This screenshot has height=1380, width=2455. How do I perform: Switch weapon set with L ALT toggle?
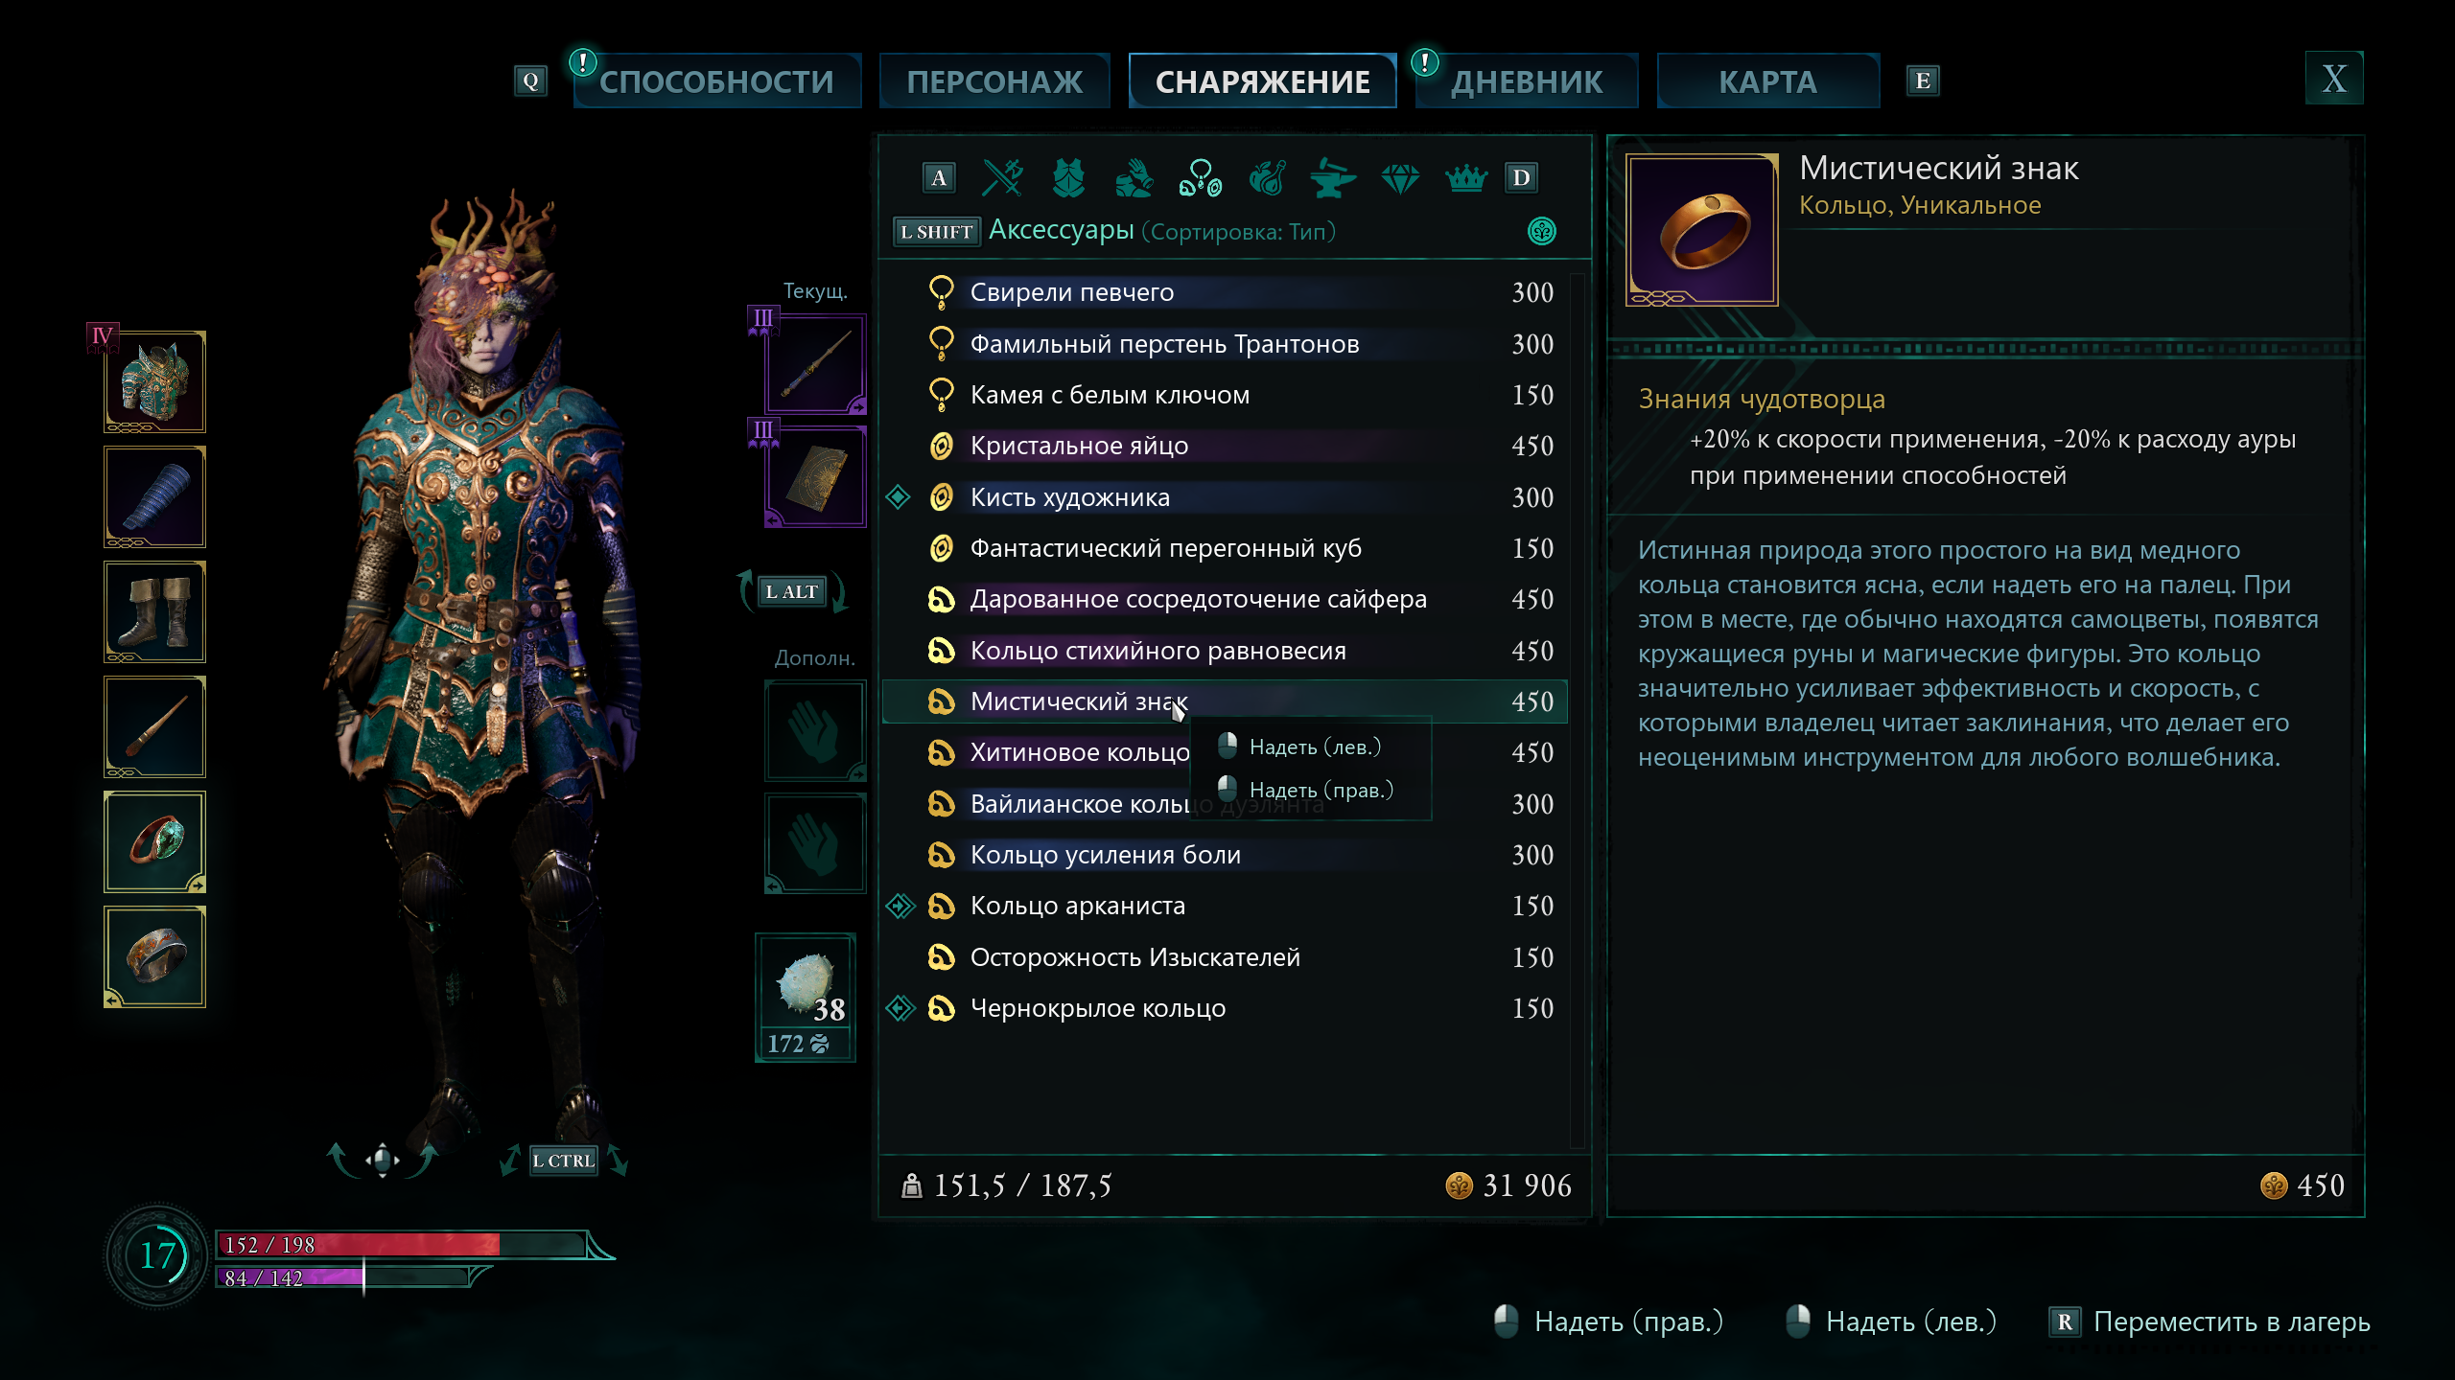pos(791,591)
